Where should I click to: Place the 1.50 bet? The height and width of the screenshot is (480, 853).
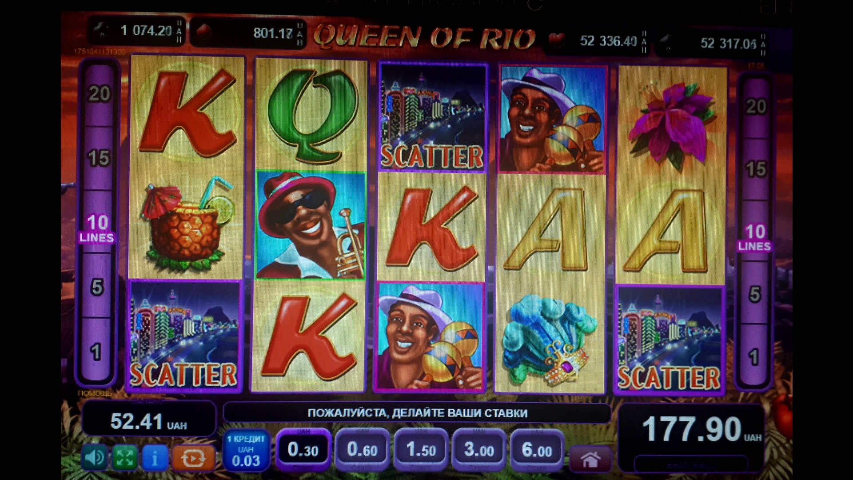421,450
